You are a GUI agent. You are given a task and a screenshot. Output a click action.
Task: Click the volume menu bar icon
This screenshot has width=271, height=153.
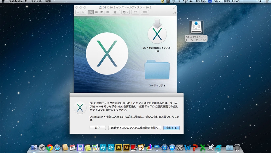coord(191,1)
